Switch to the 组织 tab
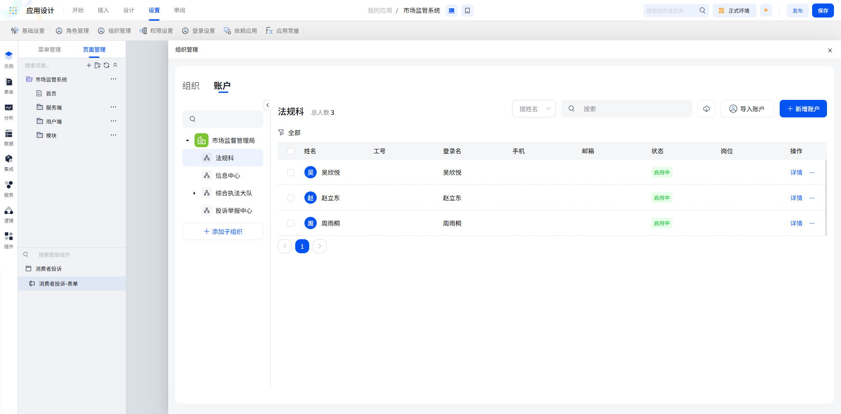 191,86
